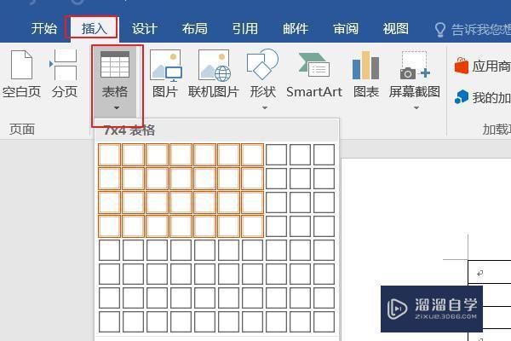
Task: Insert a picture with 图片
Action: (x=165, y=74)
